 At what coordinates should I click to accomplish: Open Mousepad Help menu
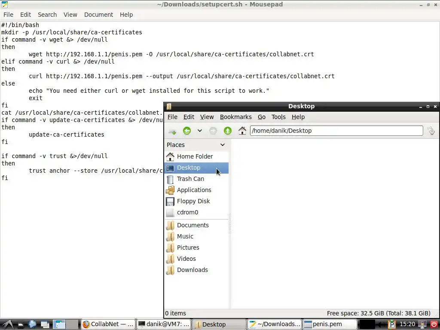[126, 15]
